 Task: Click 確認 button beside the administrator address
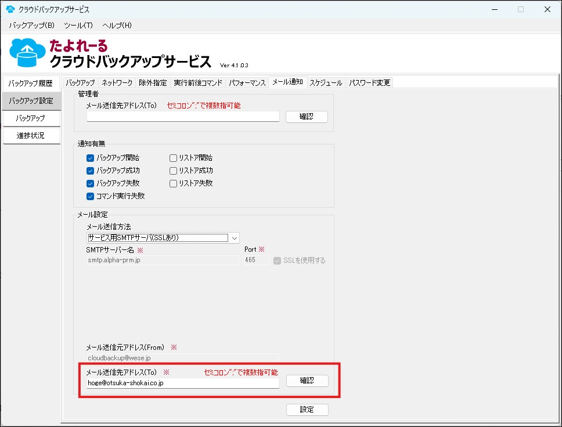coord(307,117)
